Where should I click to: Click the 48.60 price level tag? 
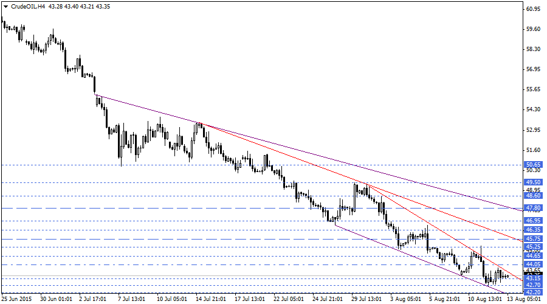(534, 196)
